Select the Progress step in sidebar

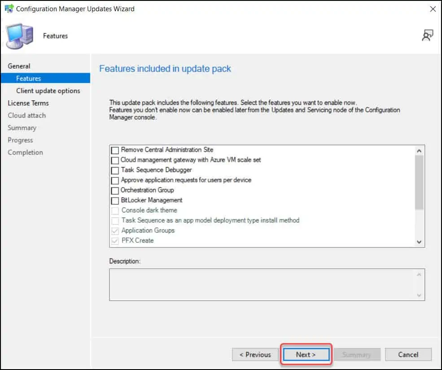point(20,140)
